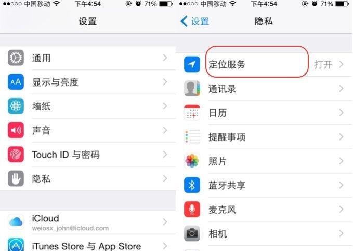Tap the 通用 General gear icon
Image resolution: width=353 pixels, height=251 pixels.
(x=16, y=58)
